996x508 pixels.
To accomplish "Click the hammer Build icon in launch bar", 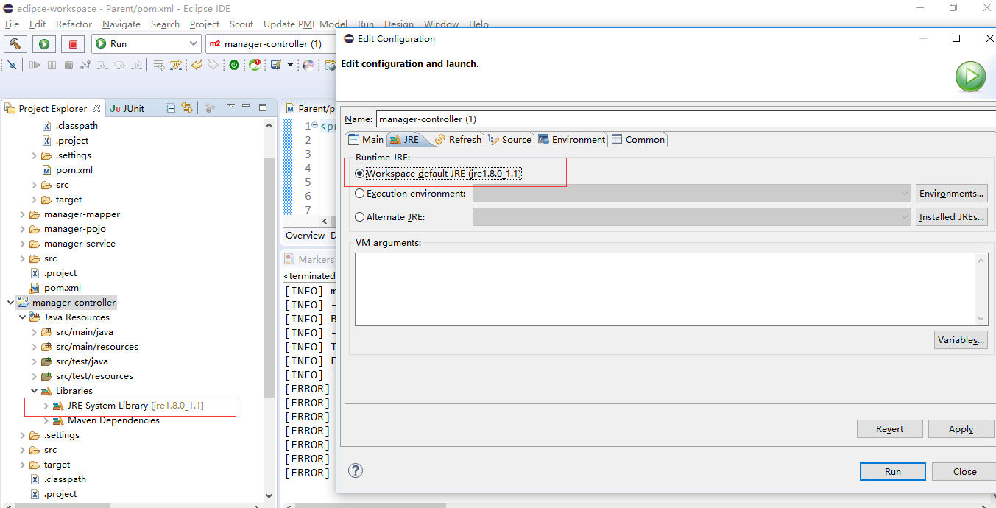I will pyautogui.click(x=15, y=44).
